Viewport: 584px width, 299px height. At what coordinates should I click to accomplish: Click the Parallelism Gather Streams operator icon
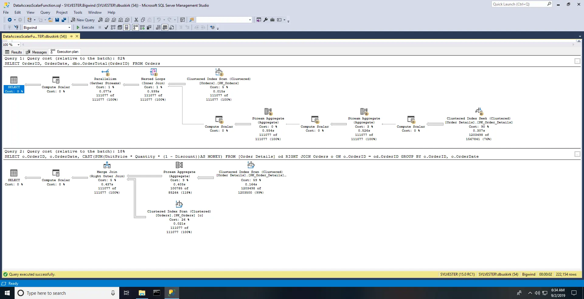105,72
